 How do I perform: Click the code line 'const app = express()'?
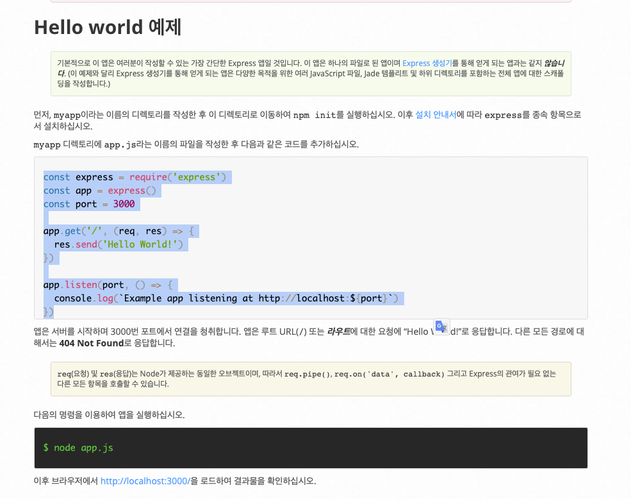click(99, 190)
